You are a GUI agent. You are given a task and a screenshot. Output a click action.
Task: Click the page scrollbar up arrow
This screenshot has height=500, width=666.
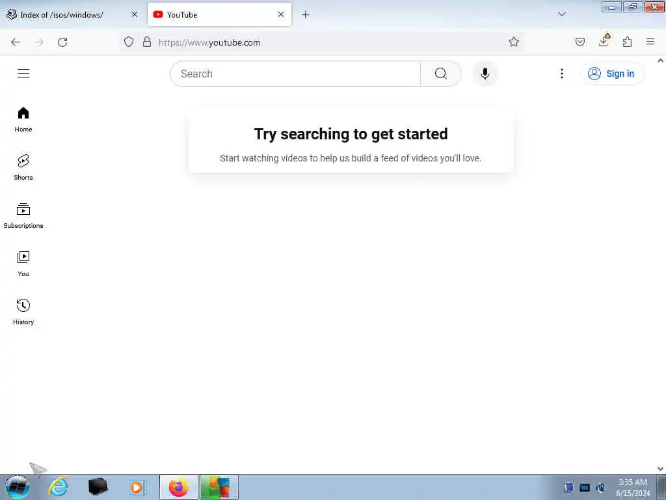[x=661, y=61]
